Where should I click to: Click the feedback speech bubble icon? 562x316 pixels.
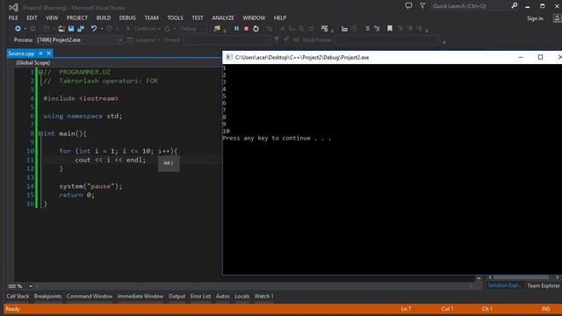coord(408,6)
